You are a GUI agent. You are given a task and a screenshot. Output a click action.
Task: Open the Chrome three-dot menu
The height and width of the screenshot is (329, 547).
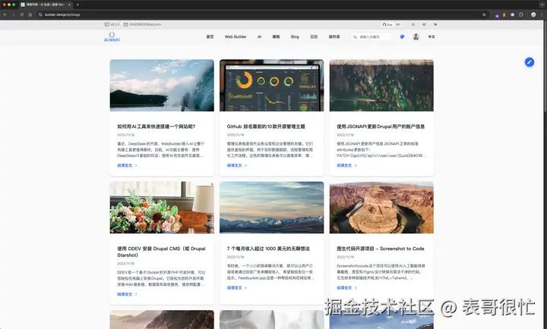542,14
